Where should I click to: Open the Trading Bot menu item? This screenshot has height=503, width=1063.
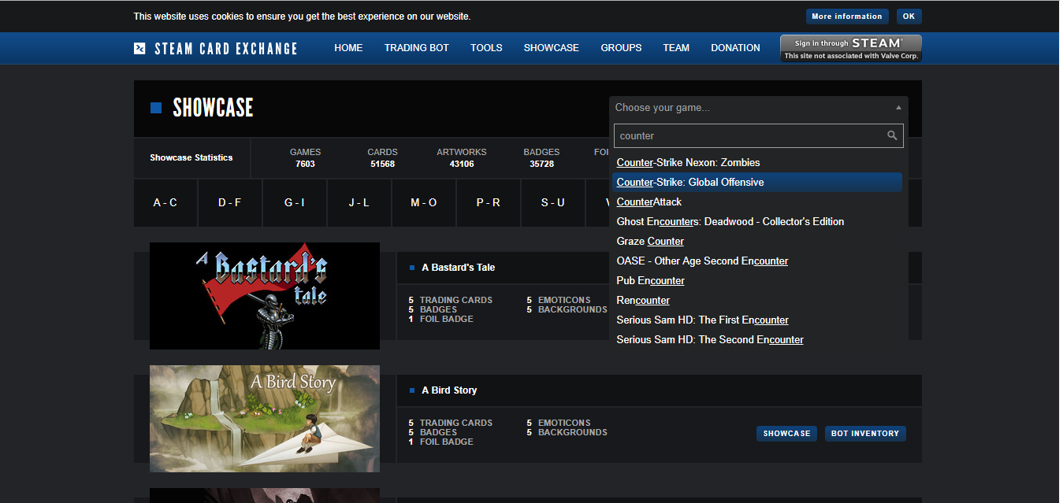point(417,48)
